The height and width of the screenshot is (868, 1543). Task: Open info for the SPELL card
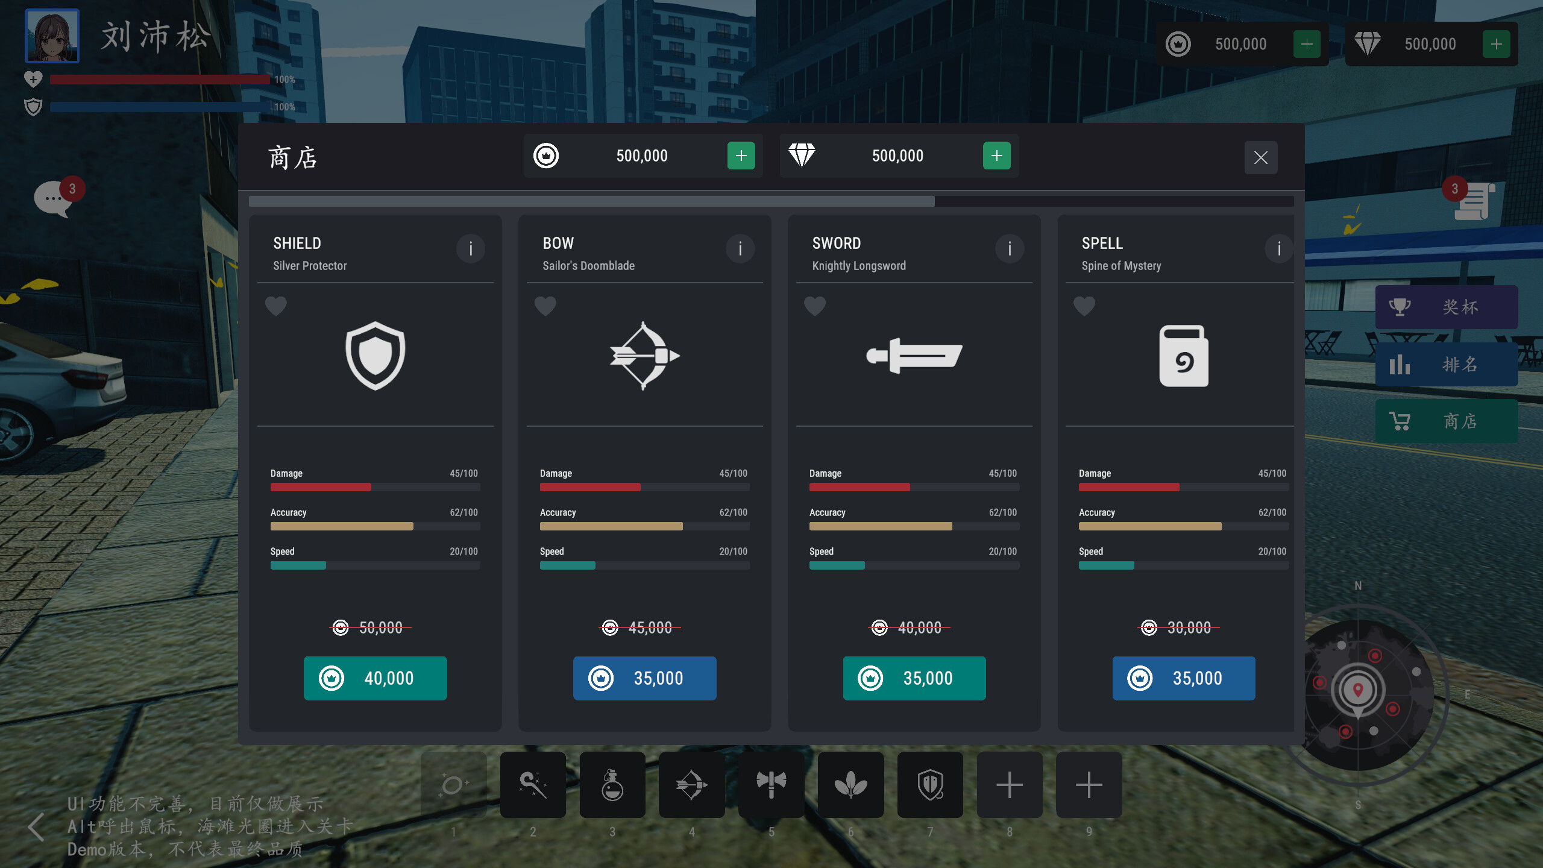click(x=1279, y=248)
